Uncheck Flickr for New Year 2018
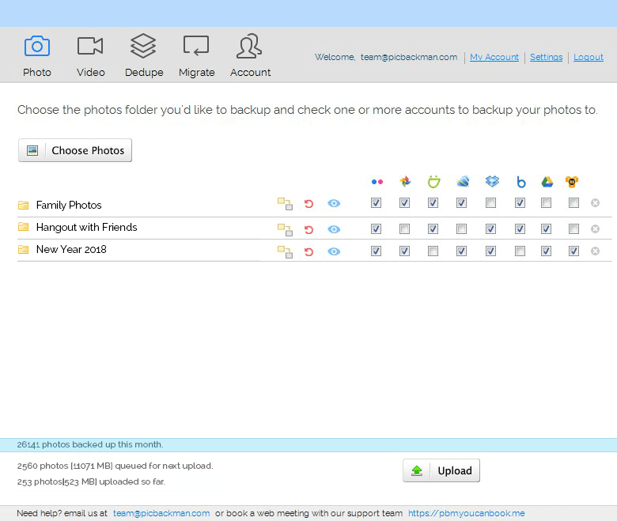 [377, 251]
